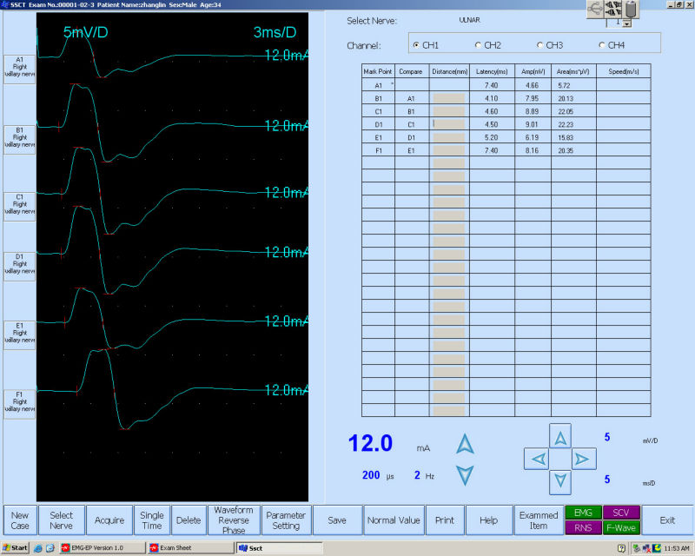Click the Ssct taskbar button

point(279,548)
